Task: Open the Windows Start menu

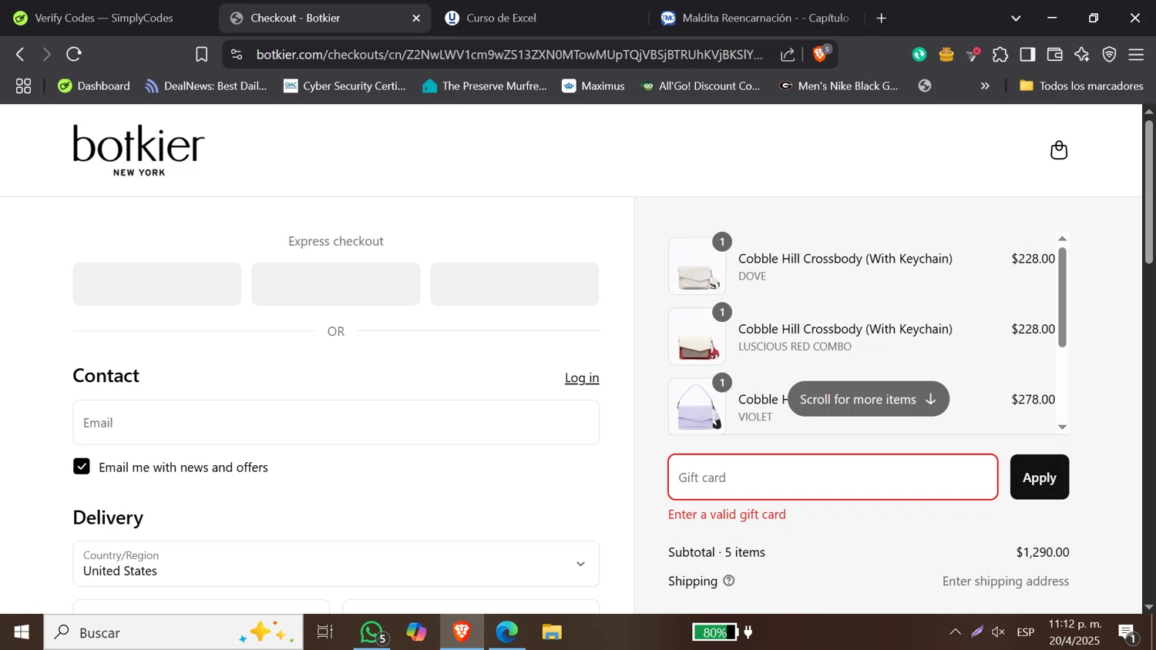Action: click(x=22, y=632)
